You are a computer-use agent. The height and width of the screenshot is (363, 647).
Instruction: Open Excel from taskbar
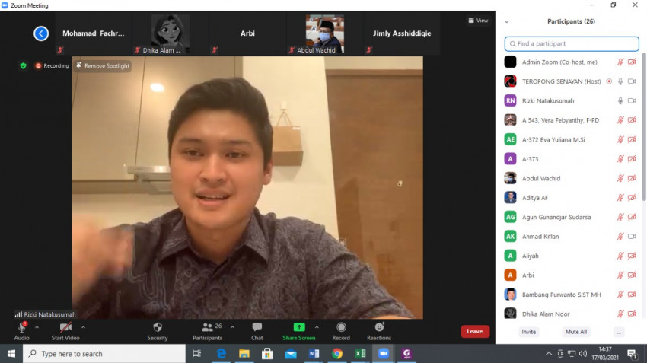click(x=360, y=354)
